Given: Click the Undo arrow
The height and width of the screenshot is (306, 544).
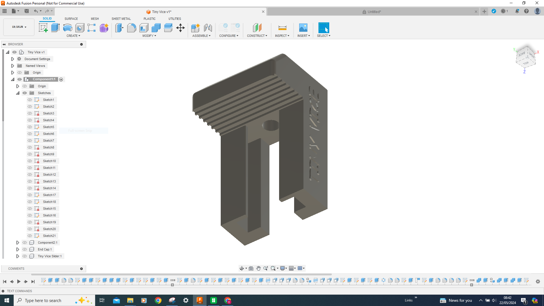Looking at the screenshot, I should pyautogui.click(x=36, y=11).
